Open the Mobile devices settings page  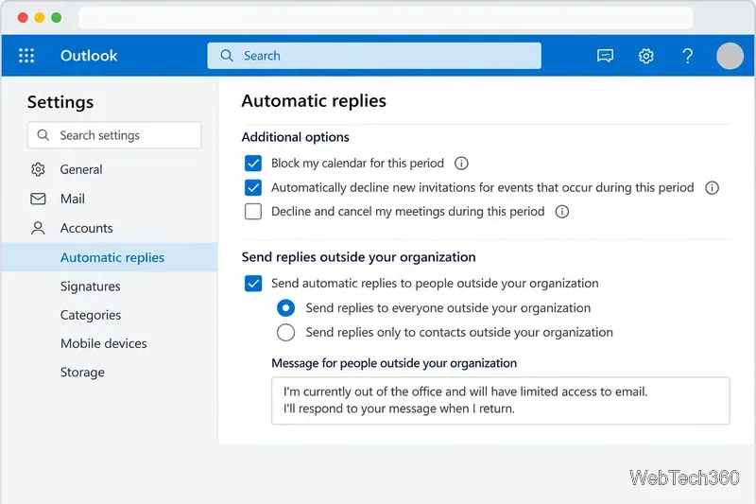tap(104, 343)
